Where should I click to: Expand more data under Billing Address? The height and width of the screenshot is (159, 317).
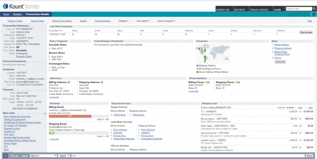tap(54, 97)
